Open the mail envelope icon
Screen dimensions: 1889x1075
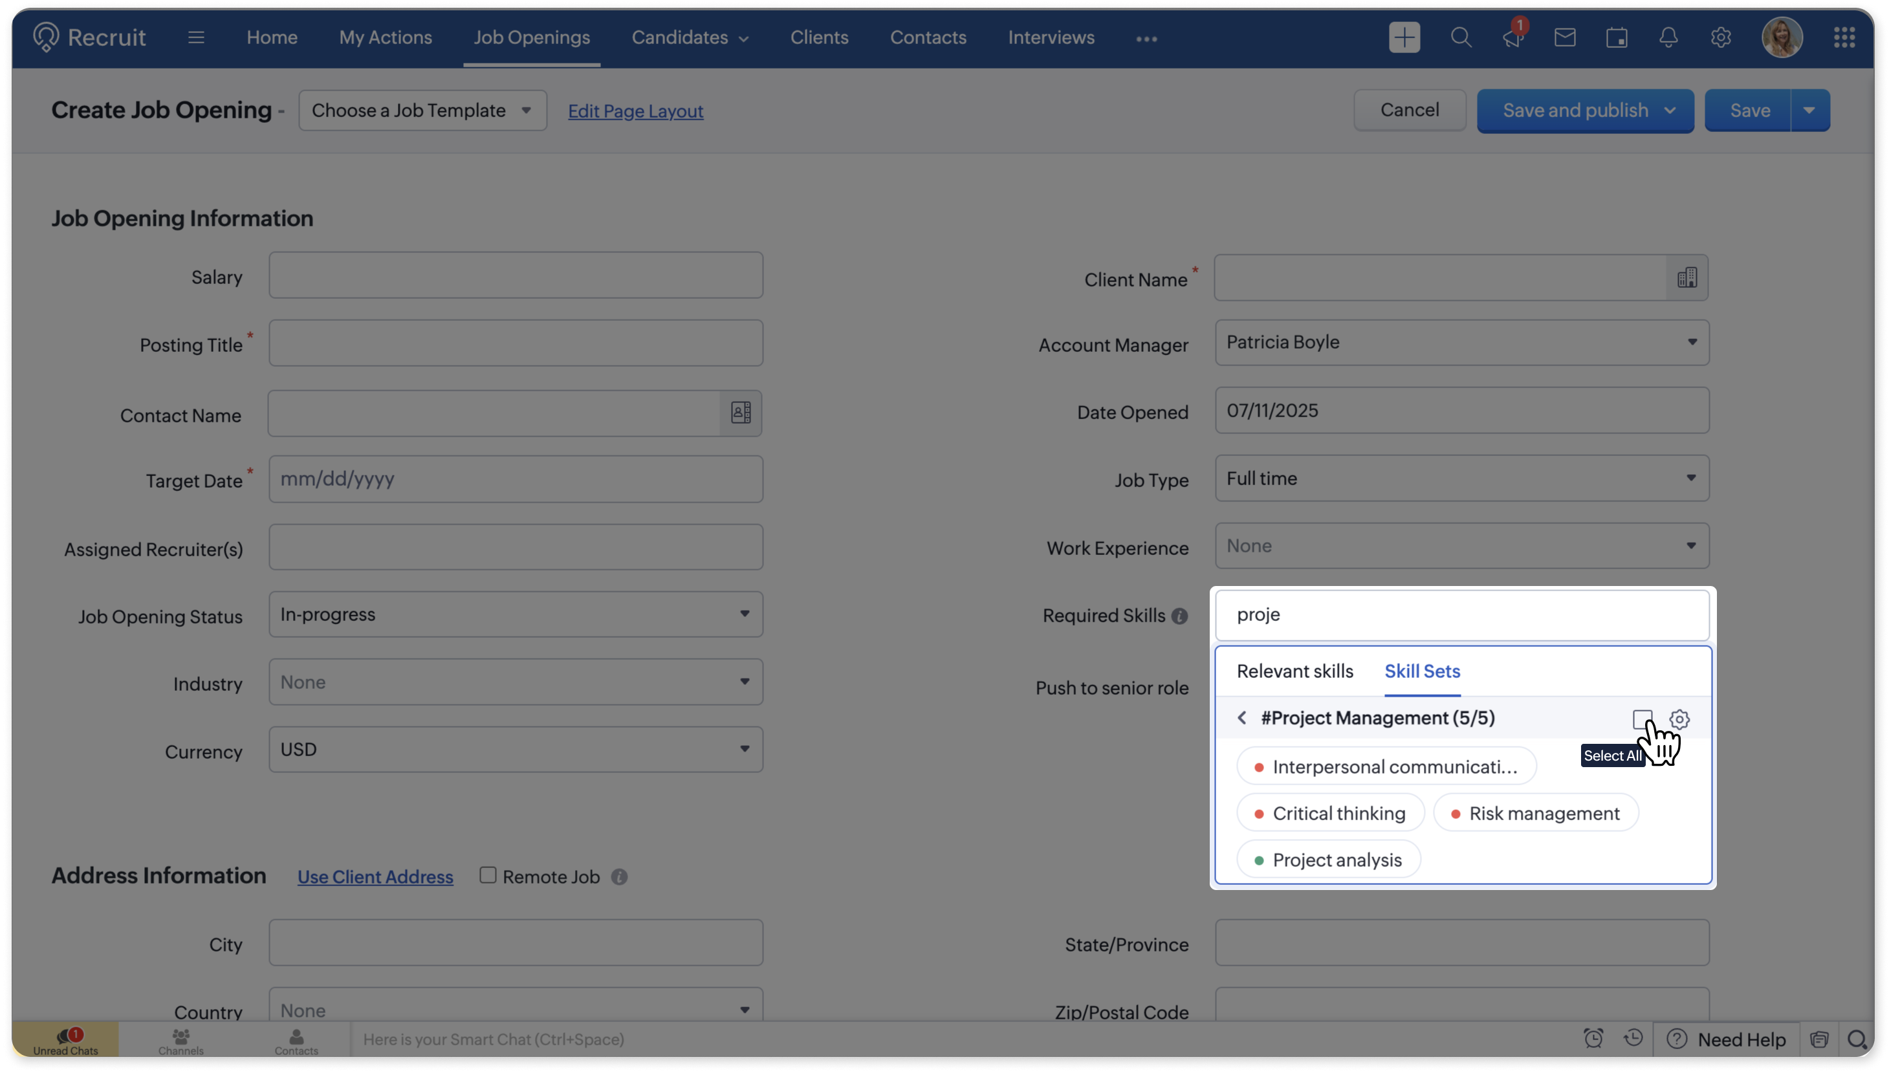1564,38
